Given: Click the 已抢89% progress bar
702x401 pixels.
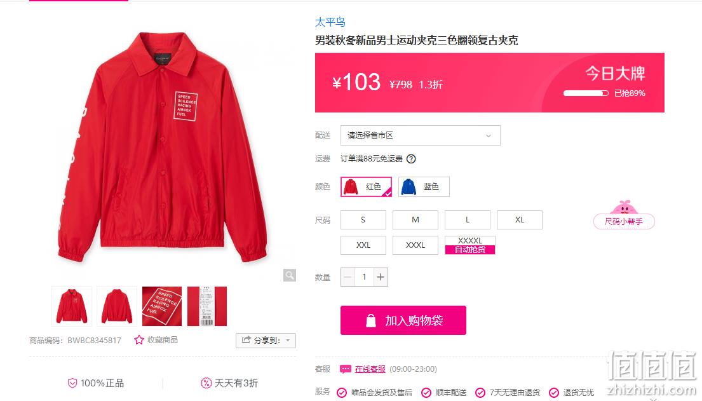Looking at the screenshot, I should [x=586, y=93].
